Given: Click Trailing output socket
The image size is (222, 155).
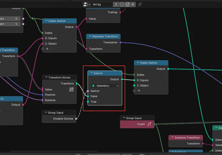Looking at the screenshot, I should pos(120,12).
